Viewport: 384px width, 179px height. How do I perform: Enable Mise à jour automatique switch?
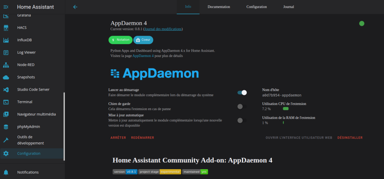pos(242,120)
